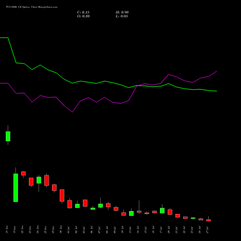Select the red candle for 25 Jun
This screenshot has height=241, width=241.
pos(47,180)
